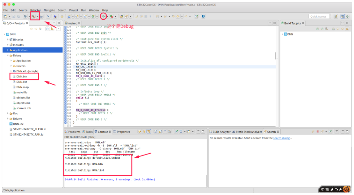
Task: Click the editor vertical scrollbar
Action: tap(276, 56)
